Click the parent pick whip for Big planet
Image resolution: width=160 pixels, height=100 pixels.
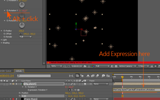pyautogui.click(x=90, y=84)
